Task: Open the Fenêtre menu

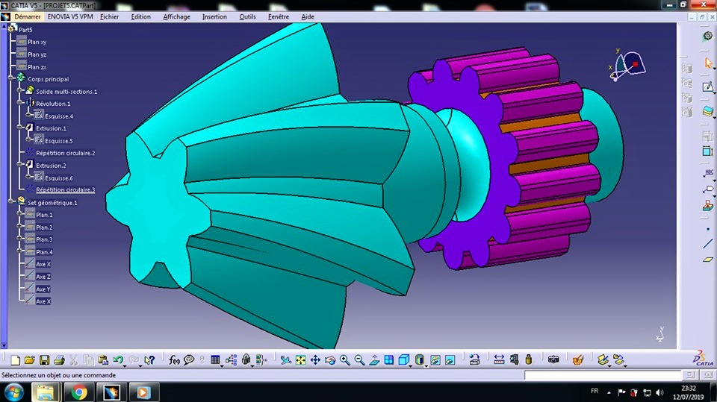Action: [279, 17]
